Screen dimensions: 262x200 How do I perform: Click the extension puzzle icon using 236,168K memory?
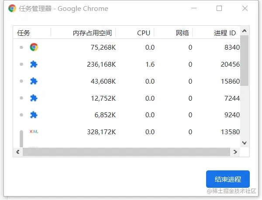34,64
